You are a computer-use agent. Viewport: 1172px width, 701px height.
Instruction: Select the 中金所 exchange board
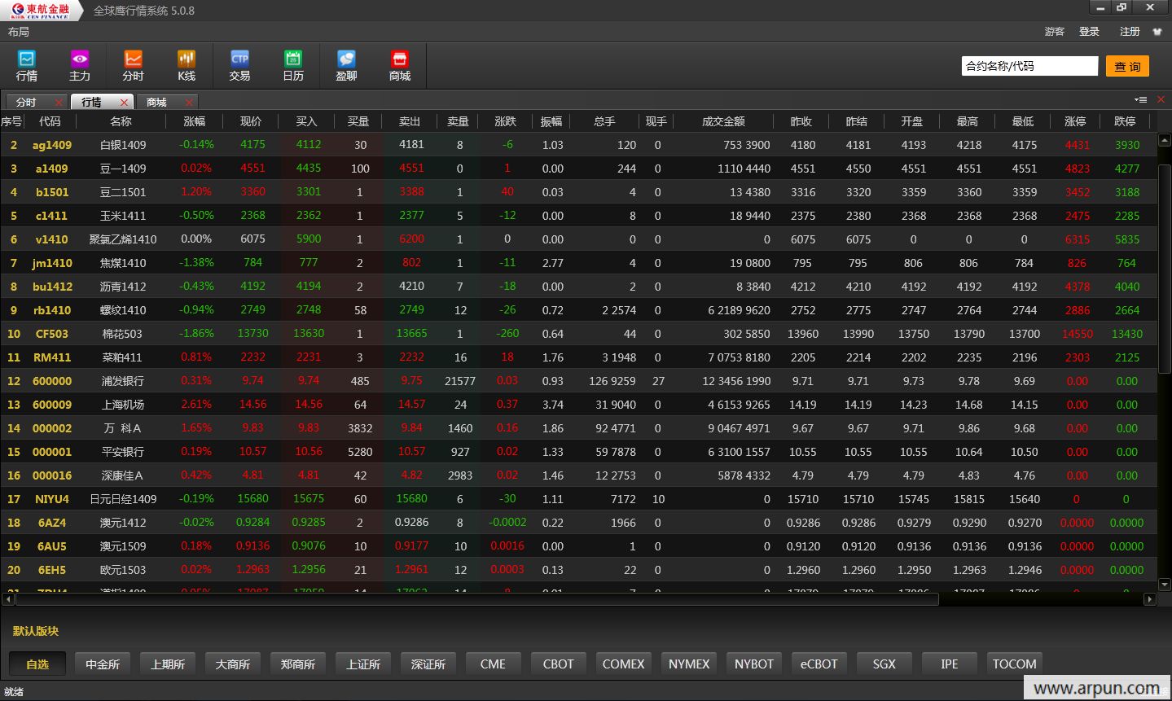[103, 664]
